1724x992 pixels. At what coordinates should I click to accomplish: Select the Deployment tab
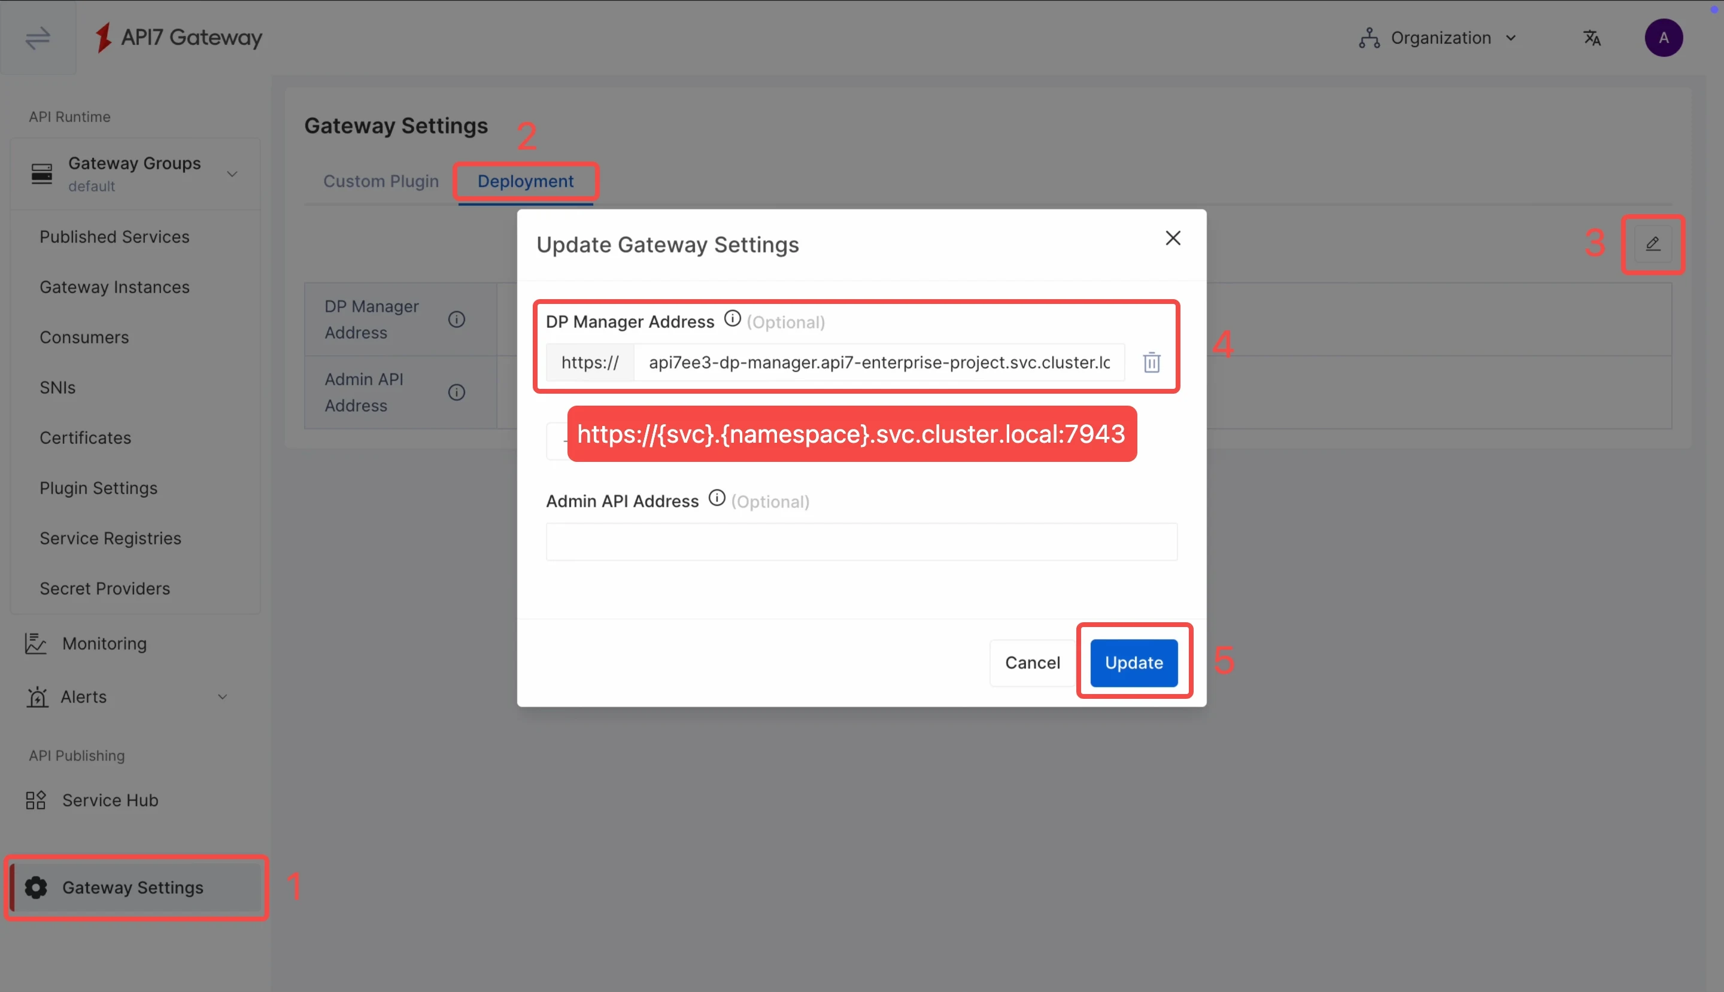[525, 181]
